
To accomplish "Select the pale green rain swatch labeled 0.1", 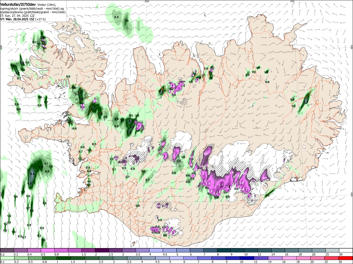I will (x=7, y=258).
